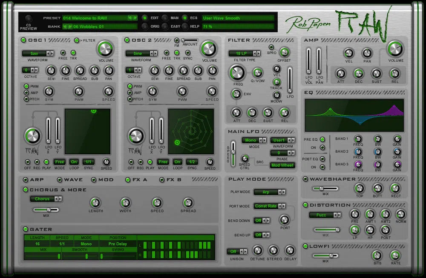
Task: Click the LowFi RATE knob
Action: click(396, 256)
